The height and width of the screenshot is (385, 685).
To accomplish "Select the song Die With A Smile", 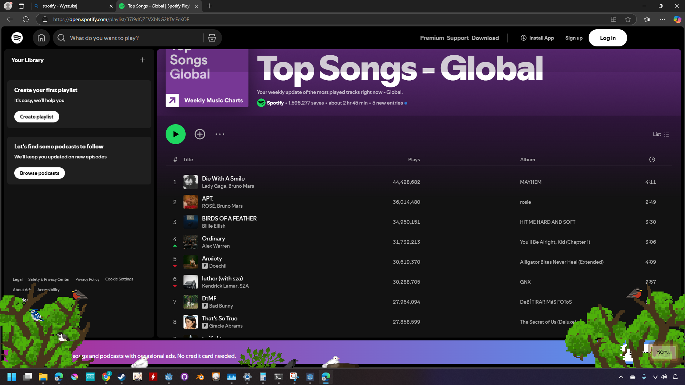I will 223,178.
